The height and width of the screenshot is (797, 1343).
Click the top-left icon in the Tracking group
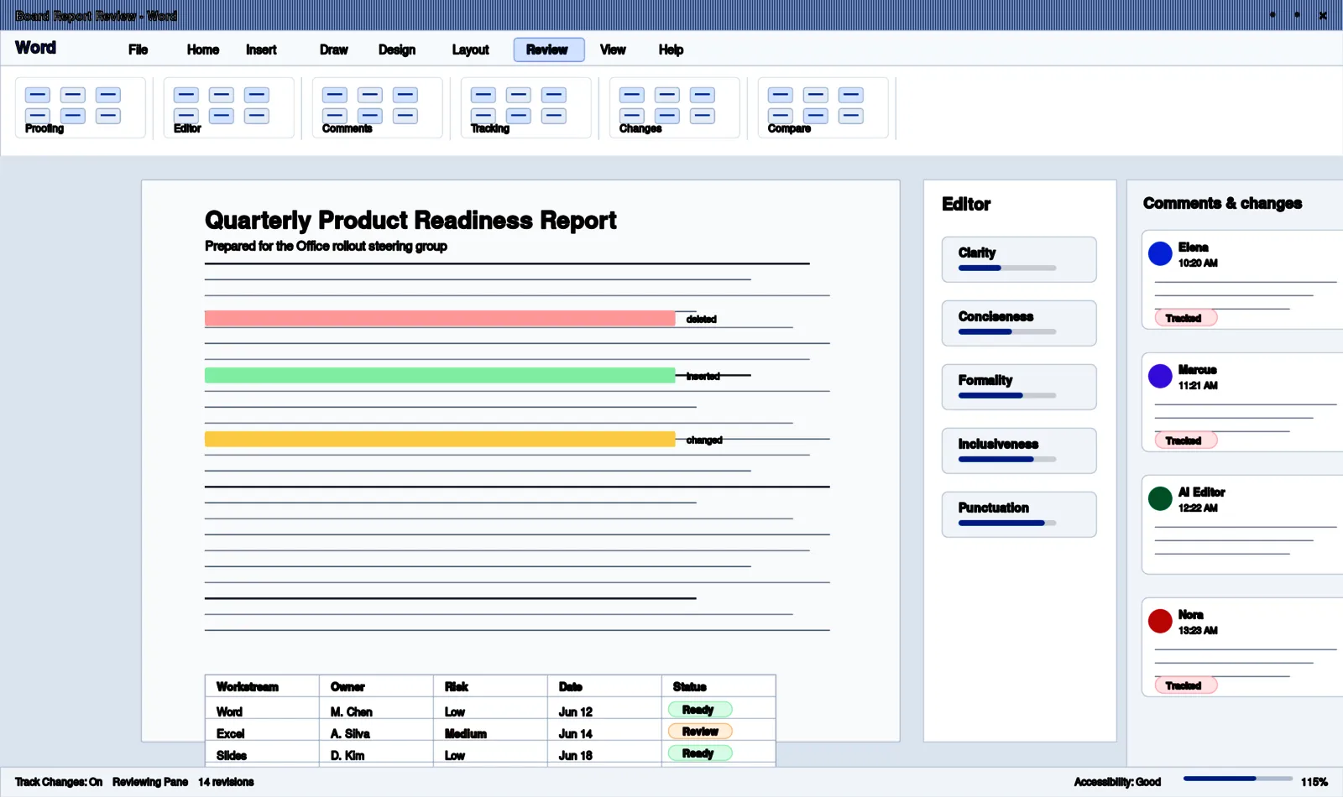483,96
